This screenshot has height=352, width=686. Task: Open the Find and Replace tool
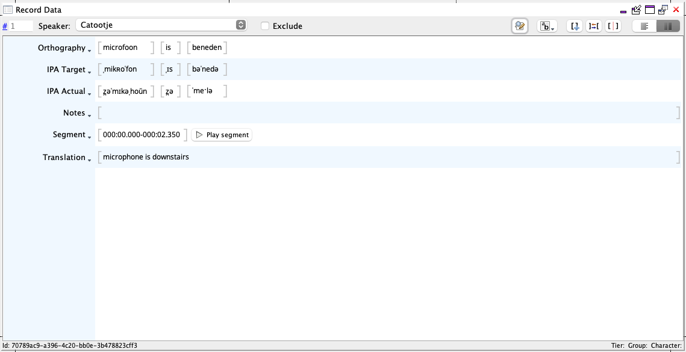click(519, 26)
